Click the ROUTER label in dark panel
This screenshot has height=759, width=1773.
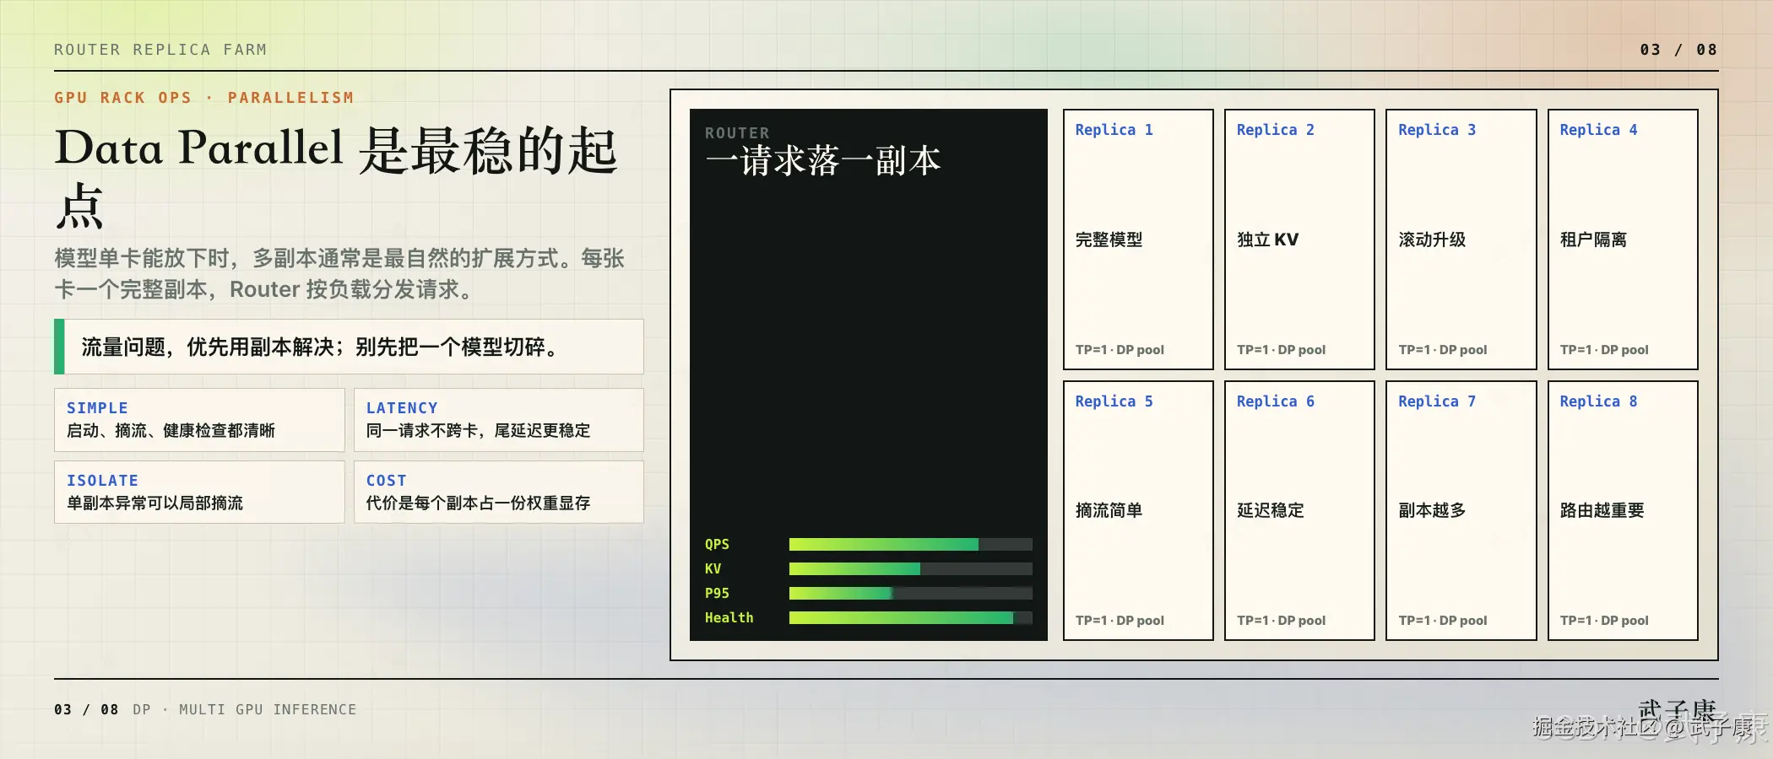(x=737, y=133)
